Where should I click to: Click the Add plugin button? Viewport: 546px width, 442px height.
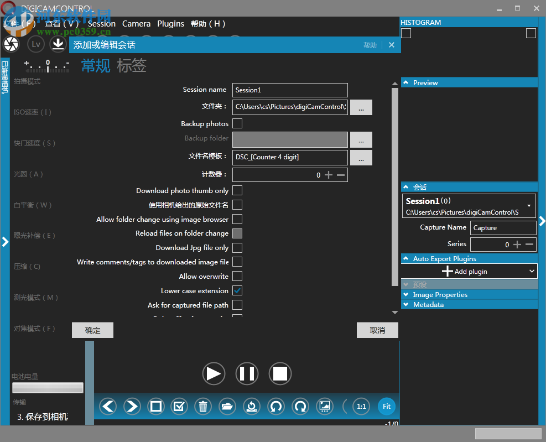(x=465, y=271)
